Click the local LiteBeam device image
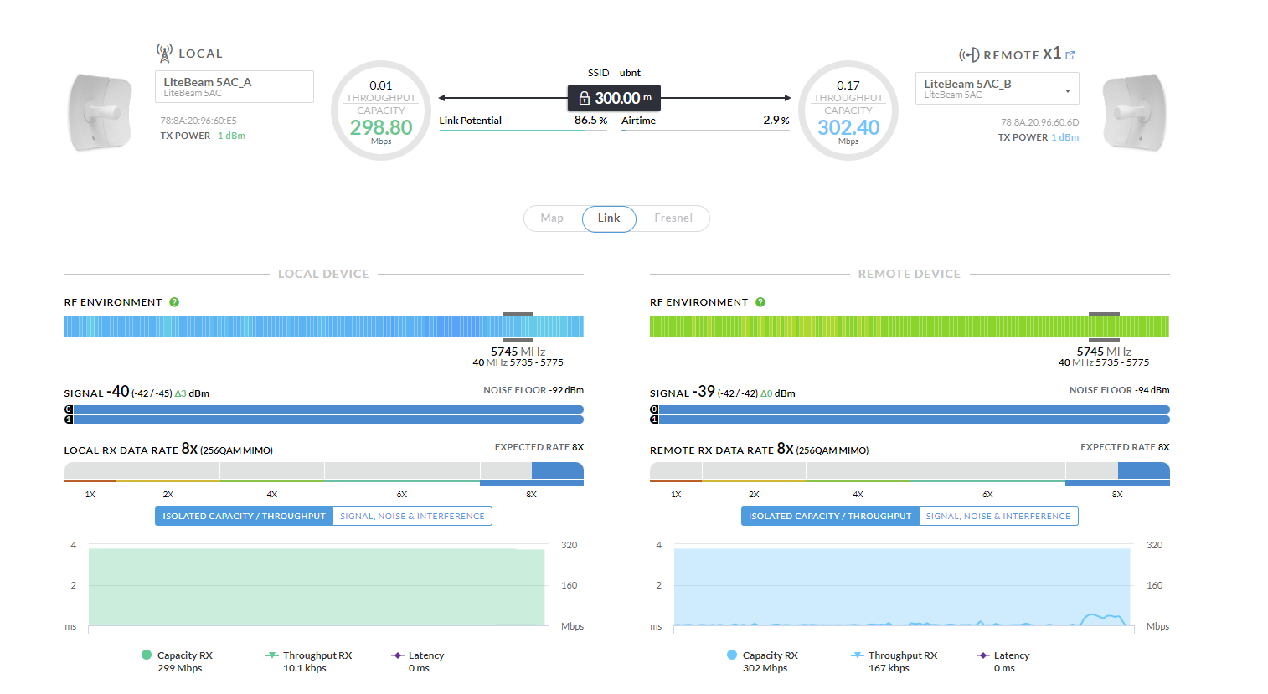 (100, 112)
